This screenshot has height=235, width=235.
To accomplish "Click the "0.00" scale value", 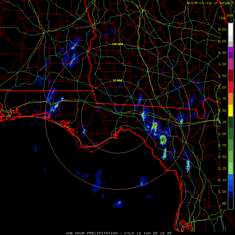I will (x=222, y=192).
